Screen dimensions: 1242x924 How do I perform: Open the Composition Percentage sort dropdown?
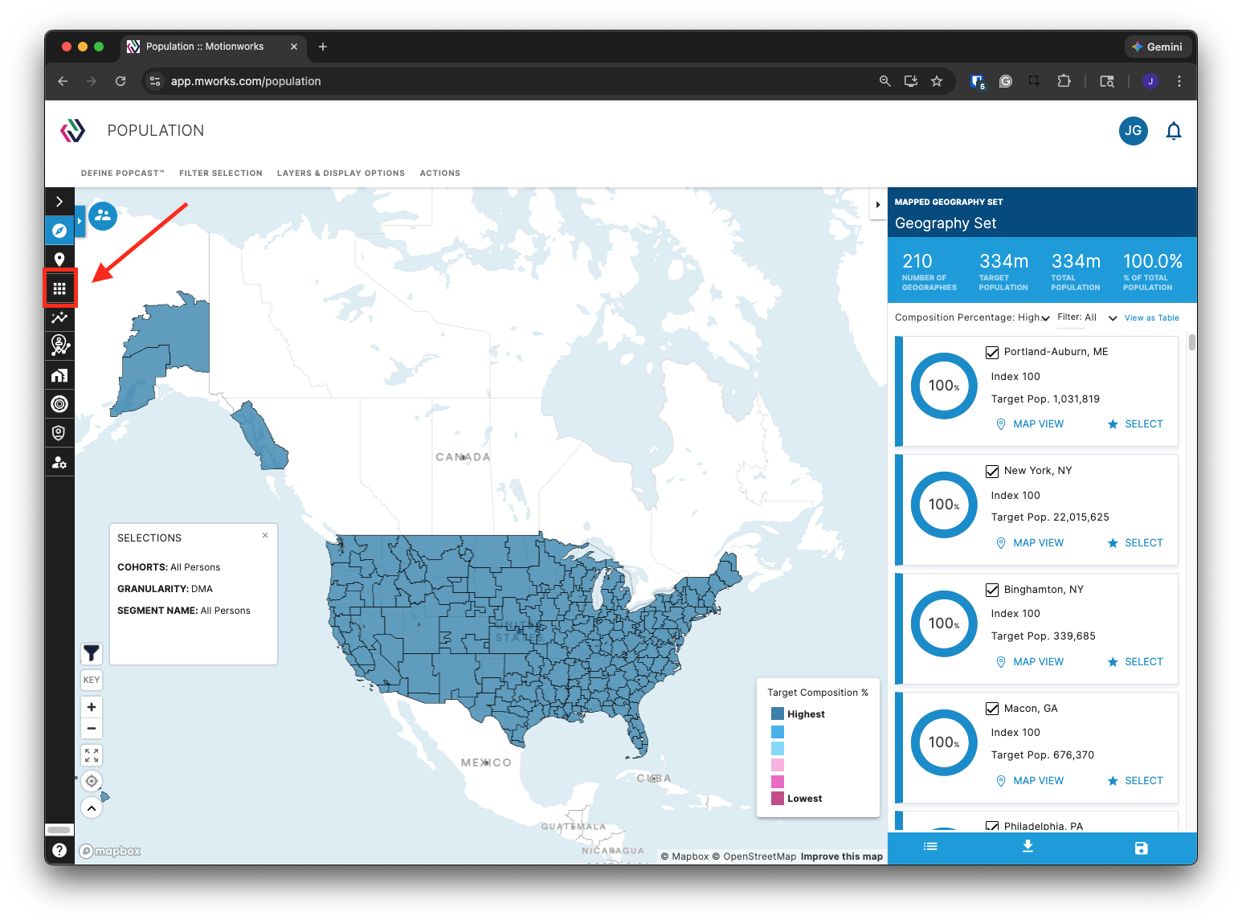[x=972, y=317]
